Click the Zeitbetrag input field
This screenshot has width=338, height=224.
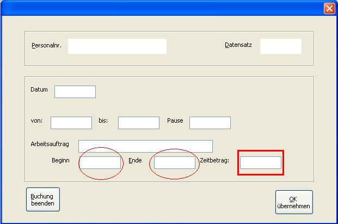(x=261, y=162)
